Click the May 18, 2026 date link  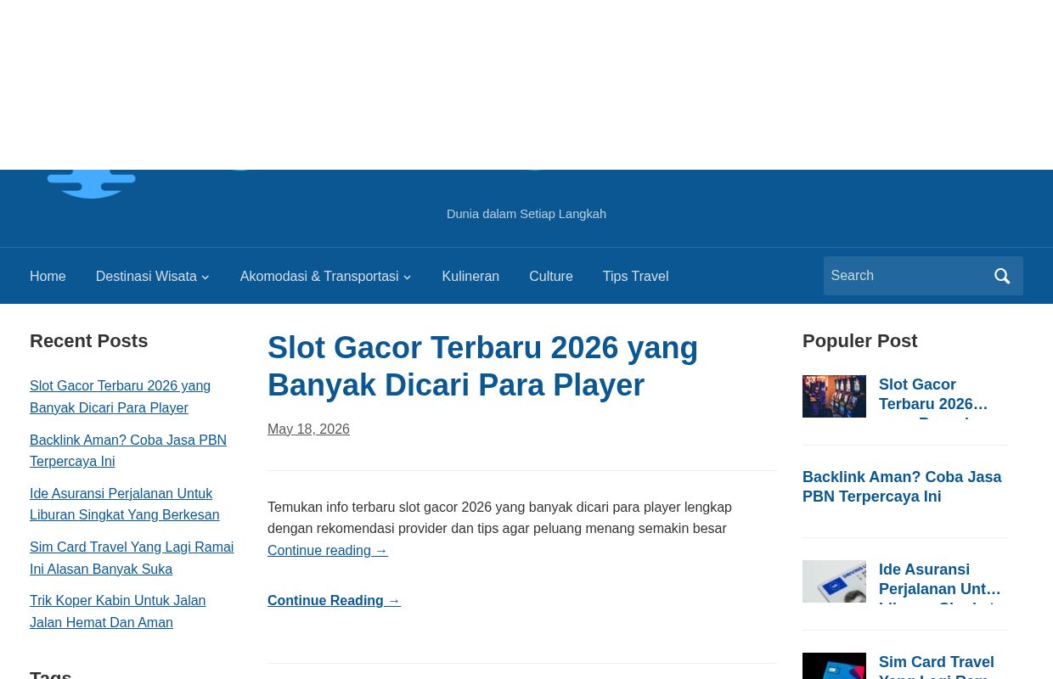tap(308, 429)
